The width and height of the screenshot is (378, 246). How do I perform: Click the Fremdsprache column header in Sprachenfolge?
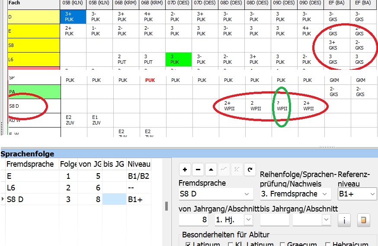tap(30, 164)
